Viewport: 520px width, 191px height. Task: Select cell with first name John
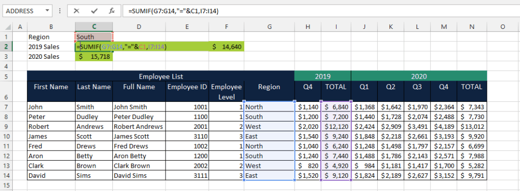click(x=51, y=107)
